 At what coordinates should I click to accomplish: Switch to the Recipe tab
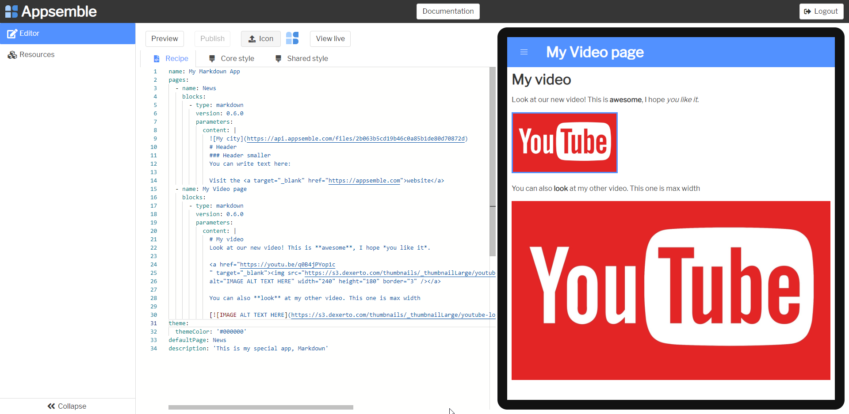click(171, 59)
